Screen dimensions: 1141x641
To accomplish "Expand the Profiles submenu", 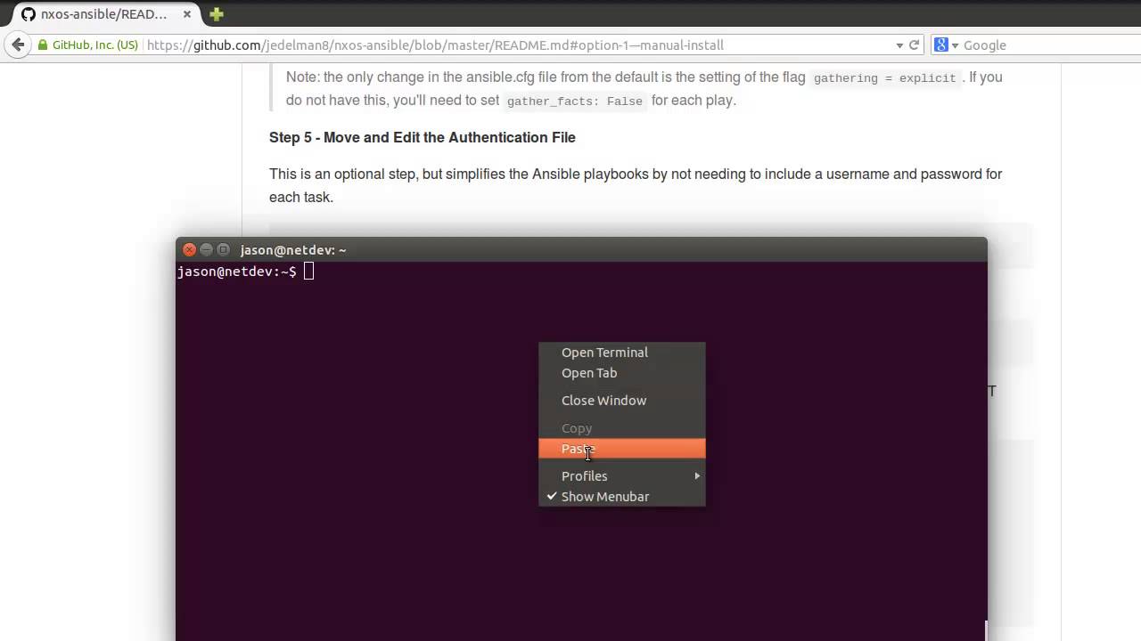I will (621, 476).
